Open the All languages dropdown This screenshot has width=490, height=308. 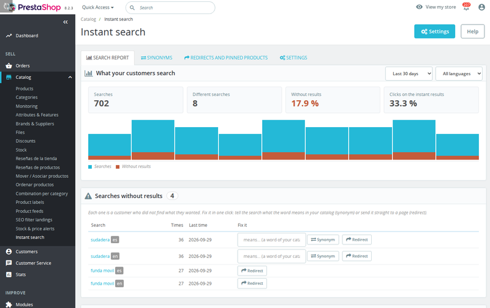click(459, 73)
